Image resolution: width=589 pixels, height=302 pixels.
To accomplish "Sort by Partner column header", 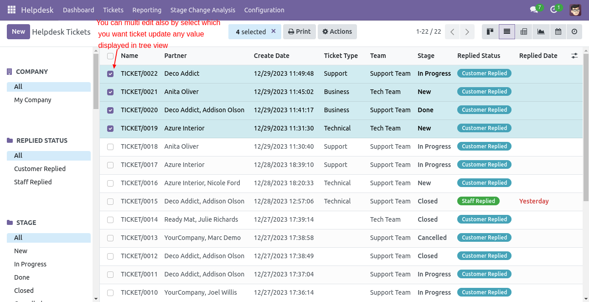I will pos(176,56).
